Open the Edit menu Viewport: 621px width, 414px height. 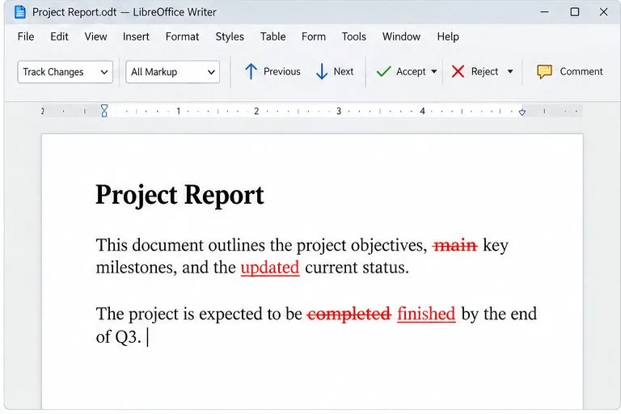pyautogui.click(x=59, y=36)
